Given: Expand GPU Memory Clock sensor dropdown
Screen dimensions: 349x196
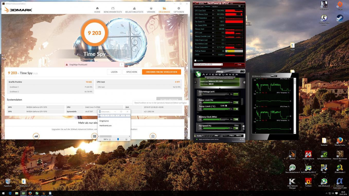Looking at the screenshot, I should [x=213, y=14].
